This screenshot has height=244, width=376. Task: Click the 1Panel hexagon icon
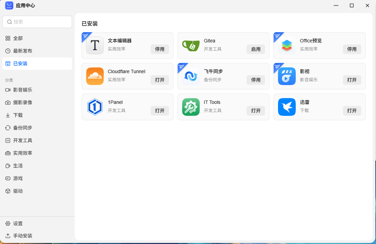[x=95, y=107]
